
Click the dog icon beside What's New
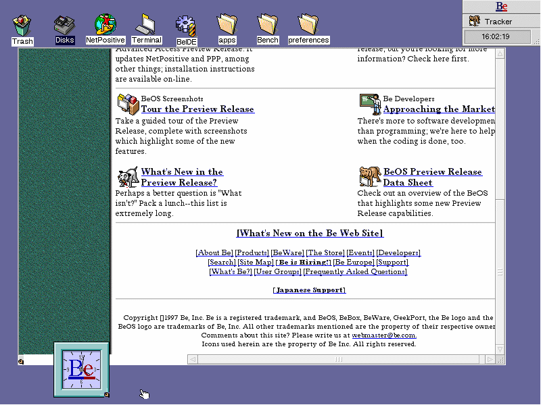128,177
